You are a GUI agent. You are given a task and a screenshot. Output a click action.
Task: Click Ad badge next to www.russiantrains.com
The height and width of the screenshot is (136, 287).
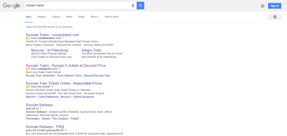pos(28,38)
